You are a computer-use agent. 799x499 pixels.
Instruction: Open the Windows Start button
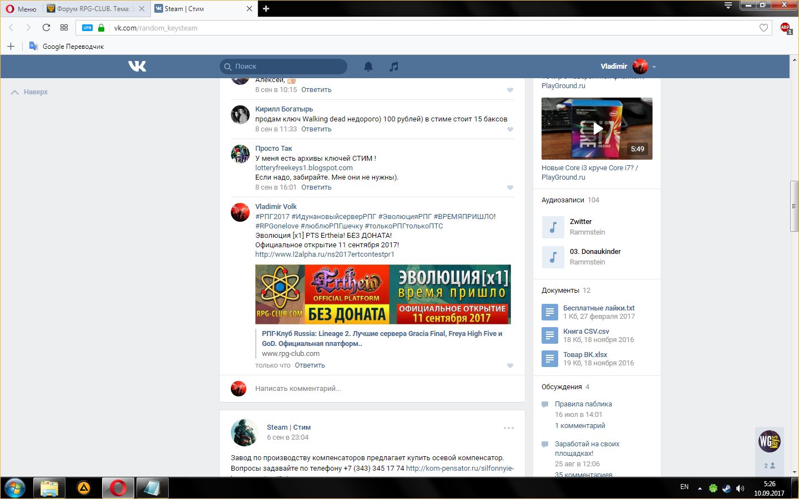(16, 488)
